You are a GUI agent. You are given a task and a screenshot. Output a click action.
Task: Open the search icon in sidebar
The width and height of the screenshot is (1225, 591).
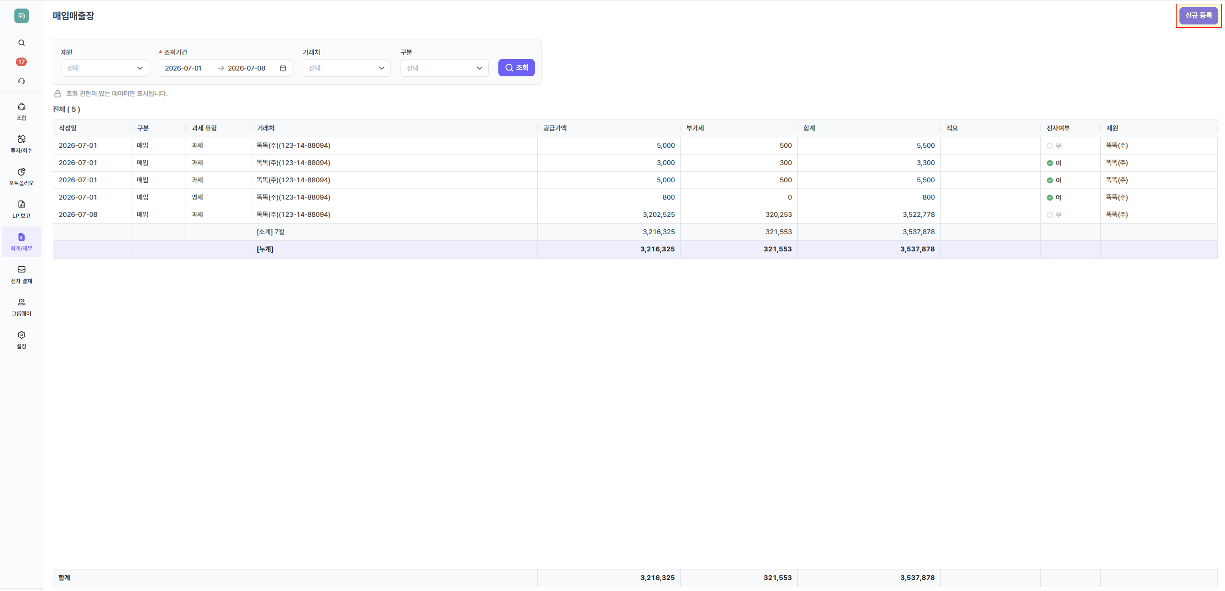point(22,43)
